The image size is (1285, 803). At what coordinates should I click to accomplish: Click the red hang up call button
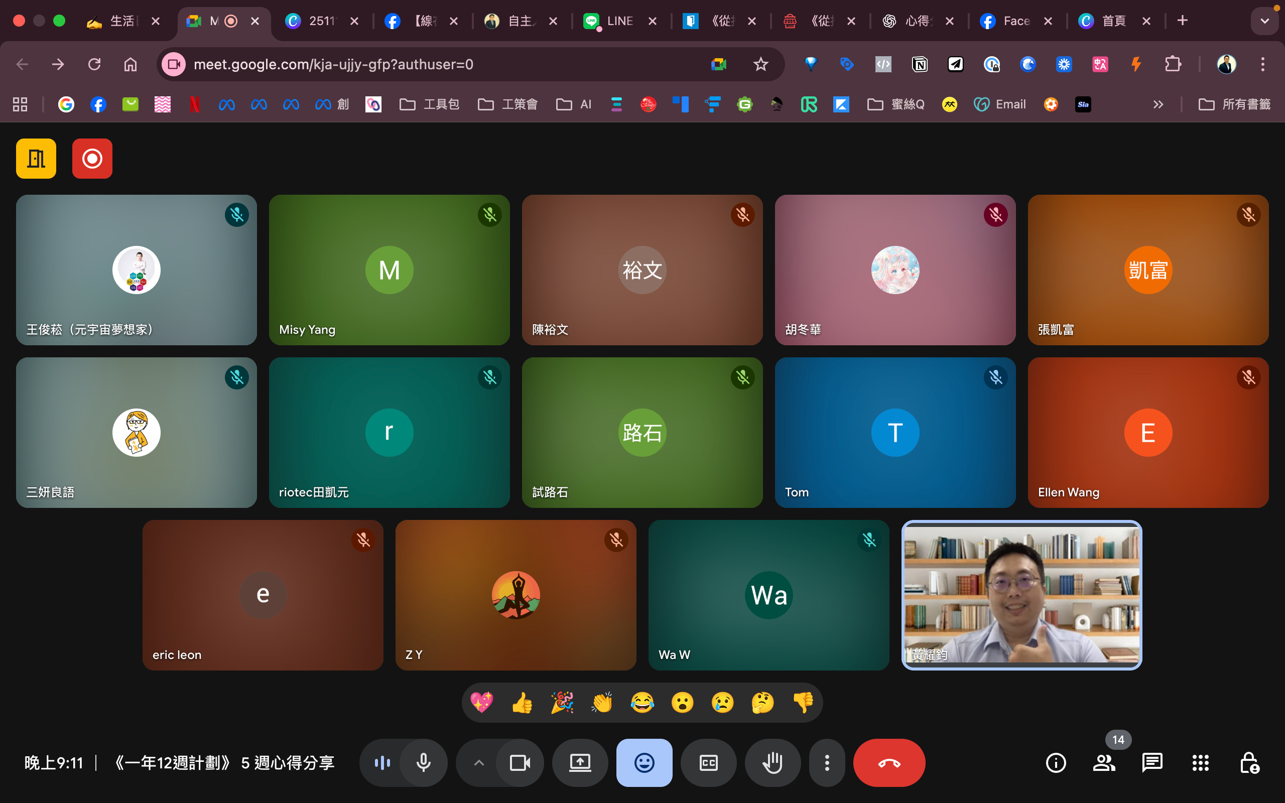[888, 763]
